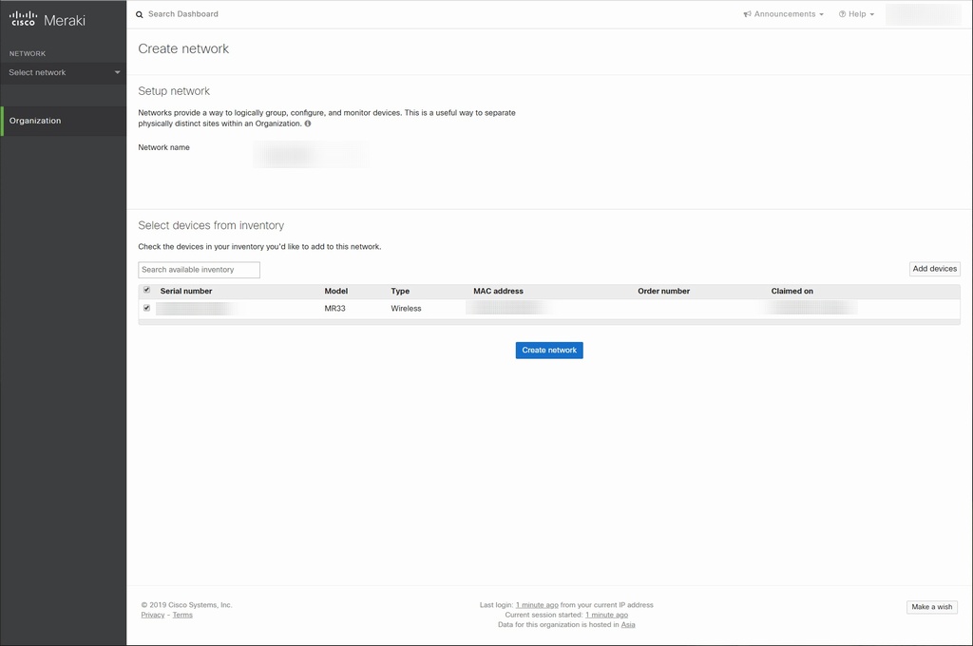Uncheck the MR33 device row checkbox

(147, 308)
